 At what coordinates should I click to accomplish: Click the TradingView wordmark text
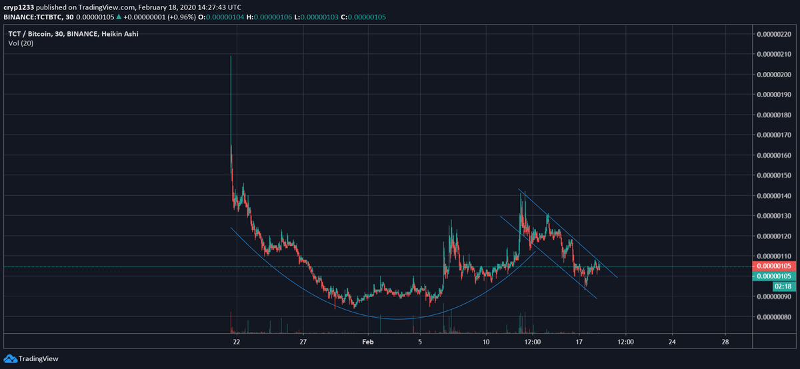coord(39,358)
